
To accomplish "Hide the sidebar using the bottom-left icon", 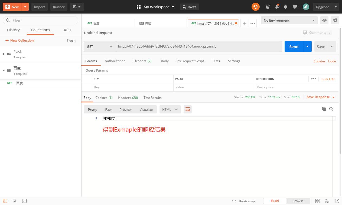I will click(5, 201).
